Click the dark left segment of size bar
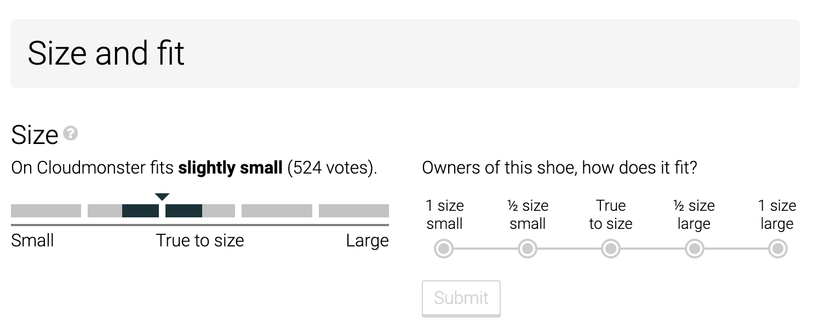813x334 pixels. coord(140,211)
